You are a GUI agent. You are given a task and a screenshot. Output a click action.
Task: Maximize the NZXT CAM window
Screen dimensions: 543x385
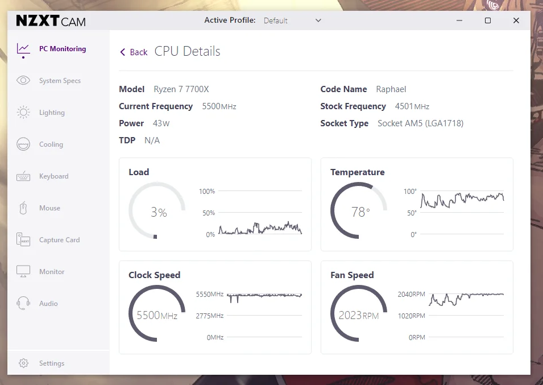coord(488,20)
